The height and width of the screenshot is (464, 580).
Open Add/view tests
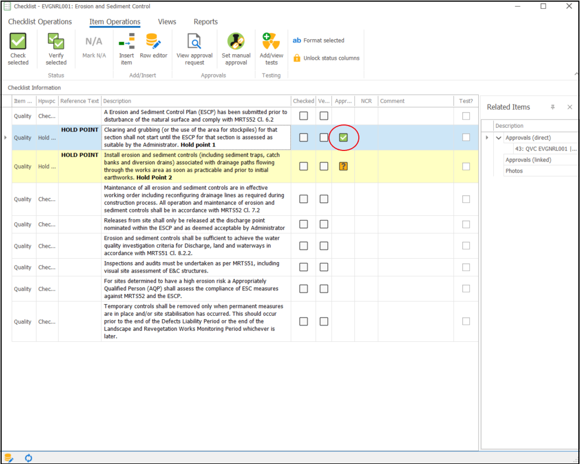coord(271,42)
